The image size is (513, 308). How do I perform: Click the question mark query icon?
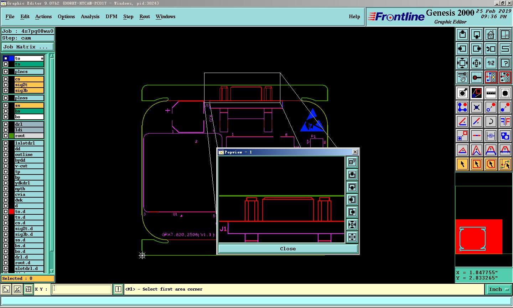[505, 63]
